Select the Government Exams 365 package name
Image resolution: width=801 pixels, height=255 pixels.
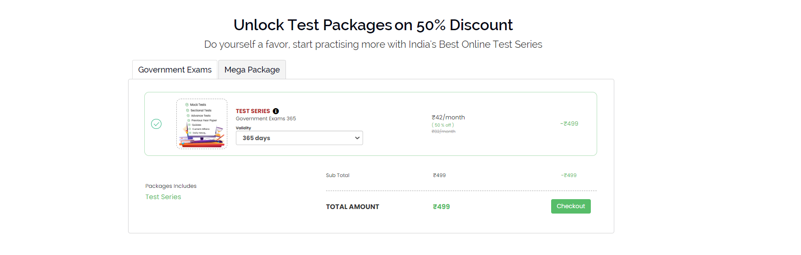click(266, 118)
